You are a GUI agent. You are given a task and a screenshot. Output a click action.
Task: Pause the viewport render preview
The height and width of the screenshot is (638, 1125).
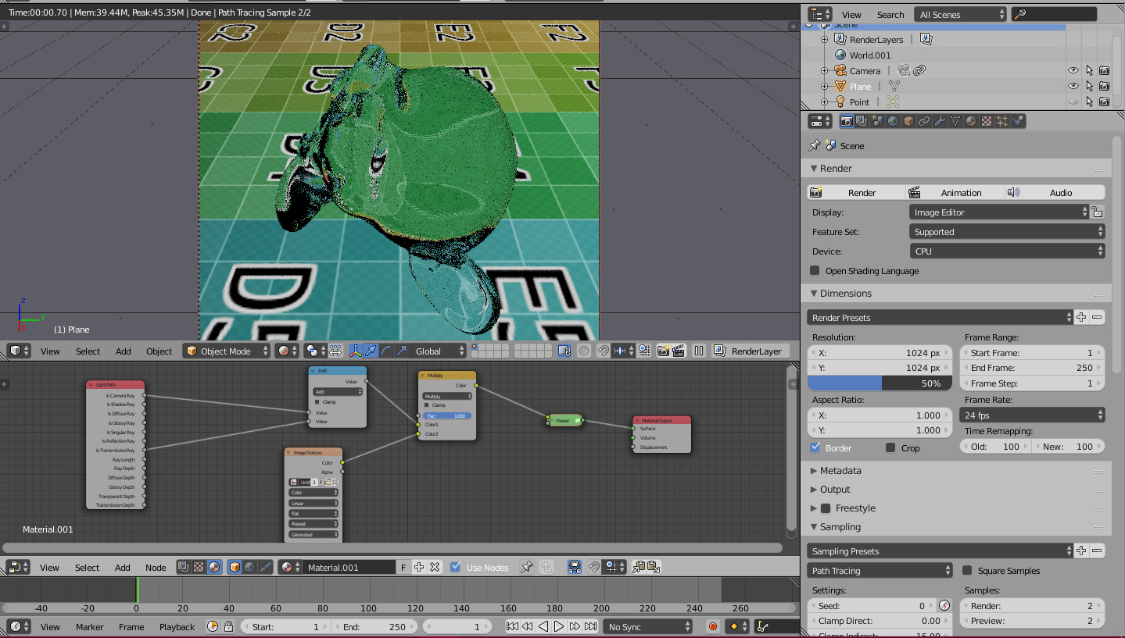point(699,351)
